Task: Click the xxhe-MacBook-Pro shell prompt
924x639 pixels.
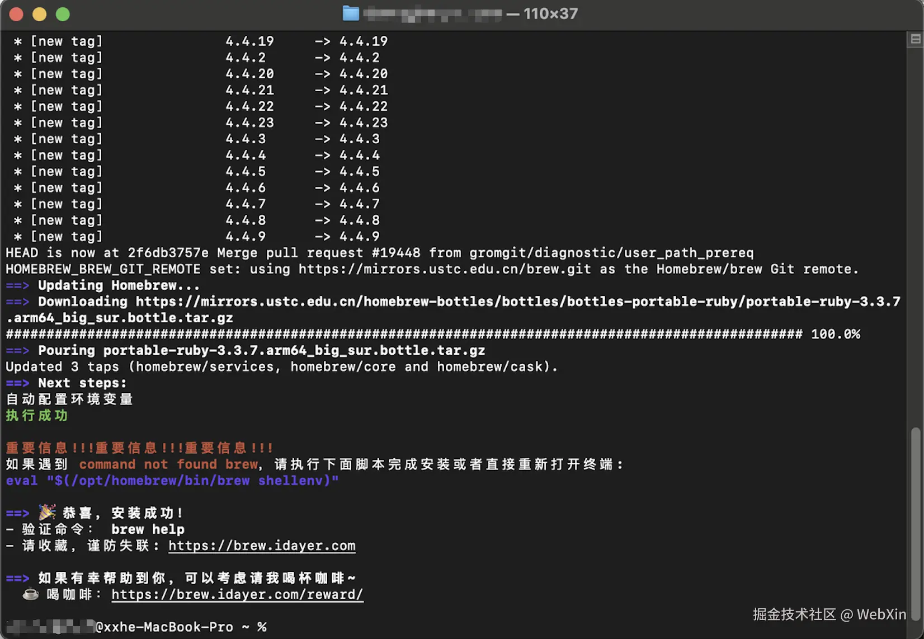Action: [x=136, y=627]
